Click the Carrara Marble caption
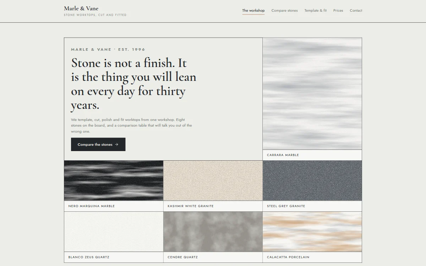The width and height of the screenshot is (426, 266). (283, 155)
